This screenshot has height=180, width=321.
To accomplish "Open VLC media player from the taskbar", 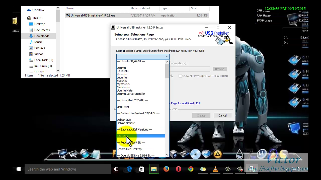I will coord(215,169).
